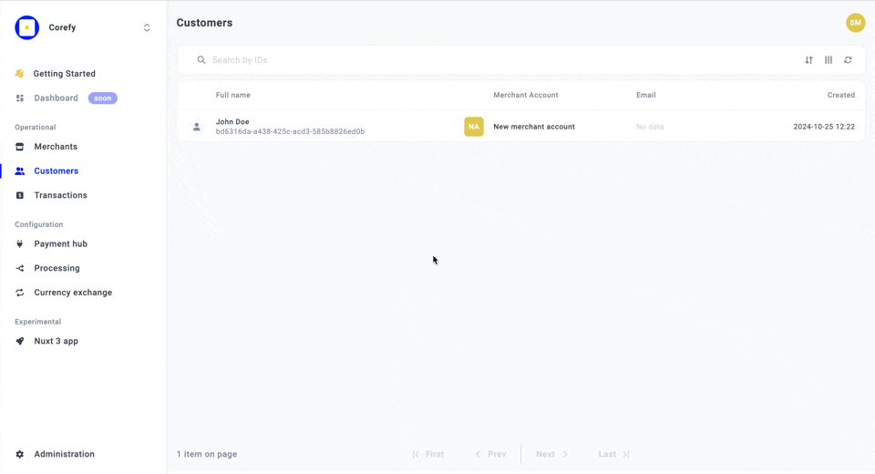This screenshot has width=875, height=474.
Task: Click John Doe's person avatar icon
Action: pos(197,127)
